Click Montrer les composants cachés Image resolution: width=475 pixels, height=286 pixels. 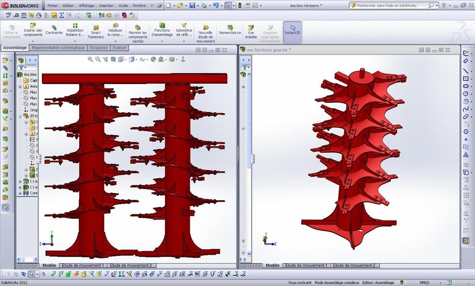coord(138,34)
